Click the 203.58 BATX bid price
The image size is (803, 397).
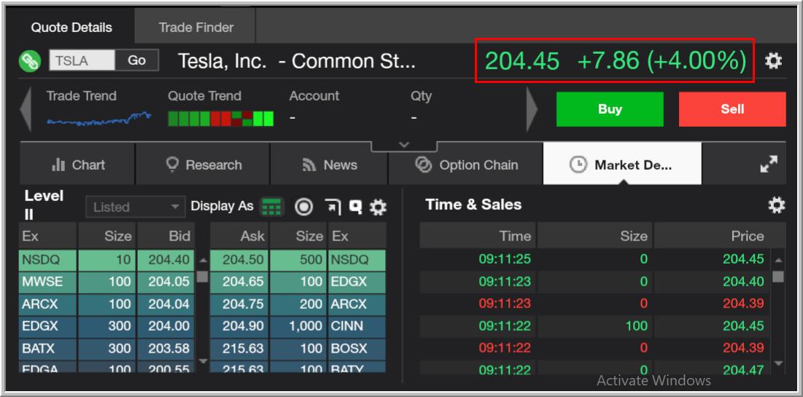point(166,348)
